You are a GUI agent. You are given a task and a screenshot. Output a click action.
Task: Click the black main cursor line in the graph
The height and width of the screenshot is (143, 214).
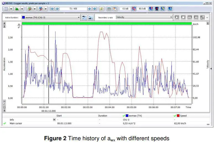point(49,64)
